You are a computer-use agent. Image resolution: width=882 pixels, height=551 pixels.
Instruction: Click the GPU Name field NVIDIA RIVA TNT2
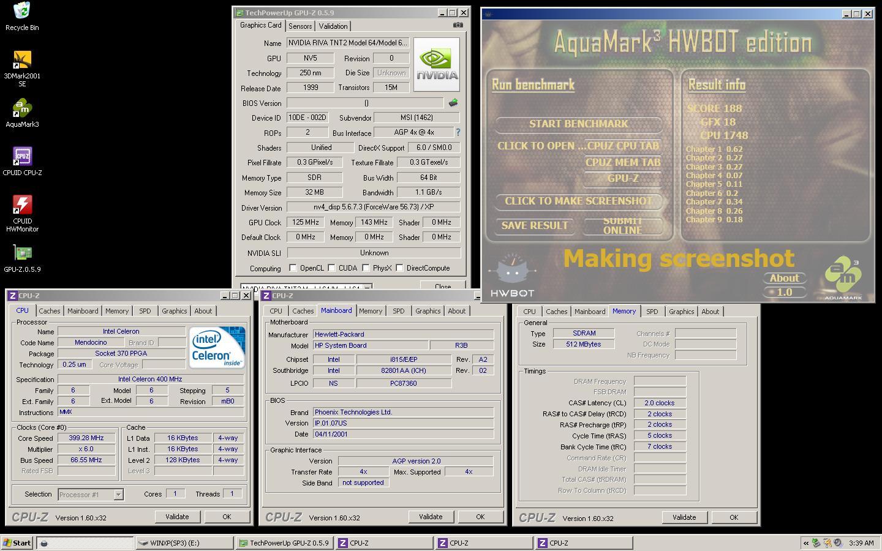tap(347, 43)
